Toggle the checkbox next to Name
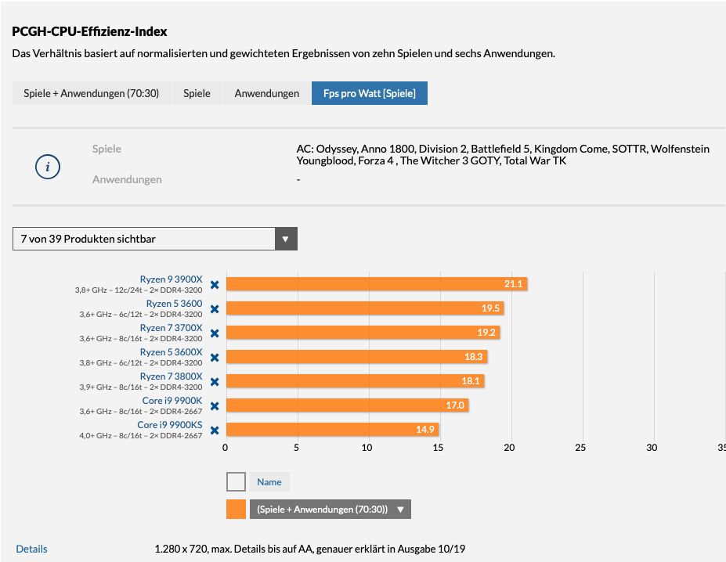Image resolution: width=726 pixels, height=562 pixels. (237, 482)
